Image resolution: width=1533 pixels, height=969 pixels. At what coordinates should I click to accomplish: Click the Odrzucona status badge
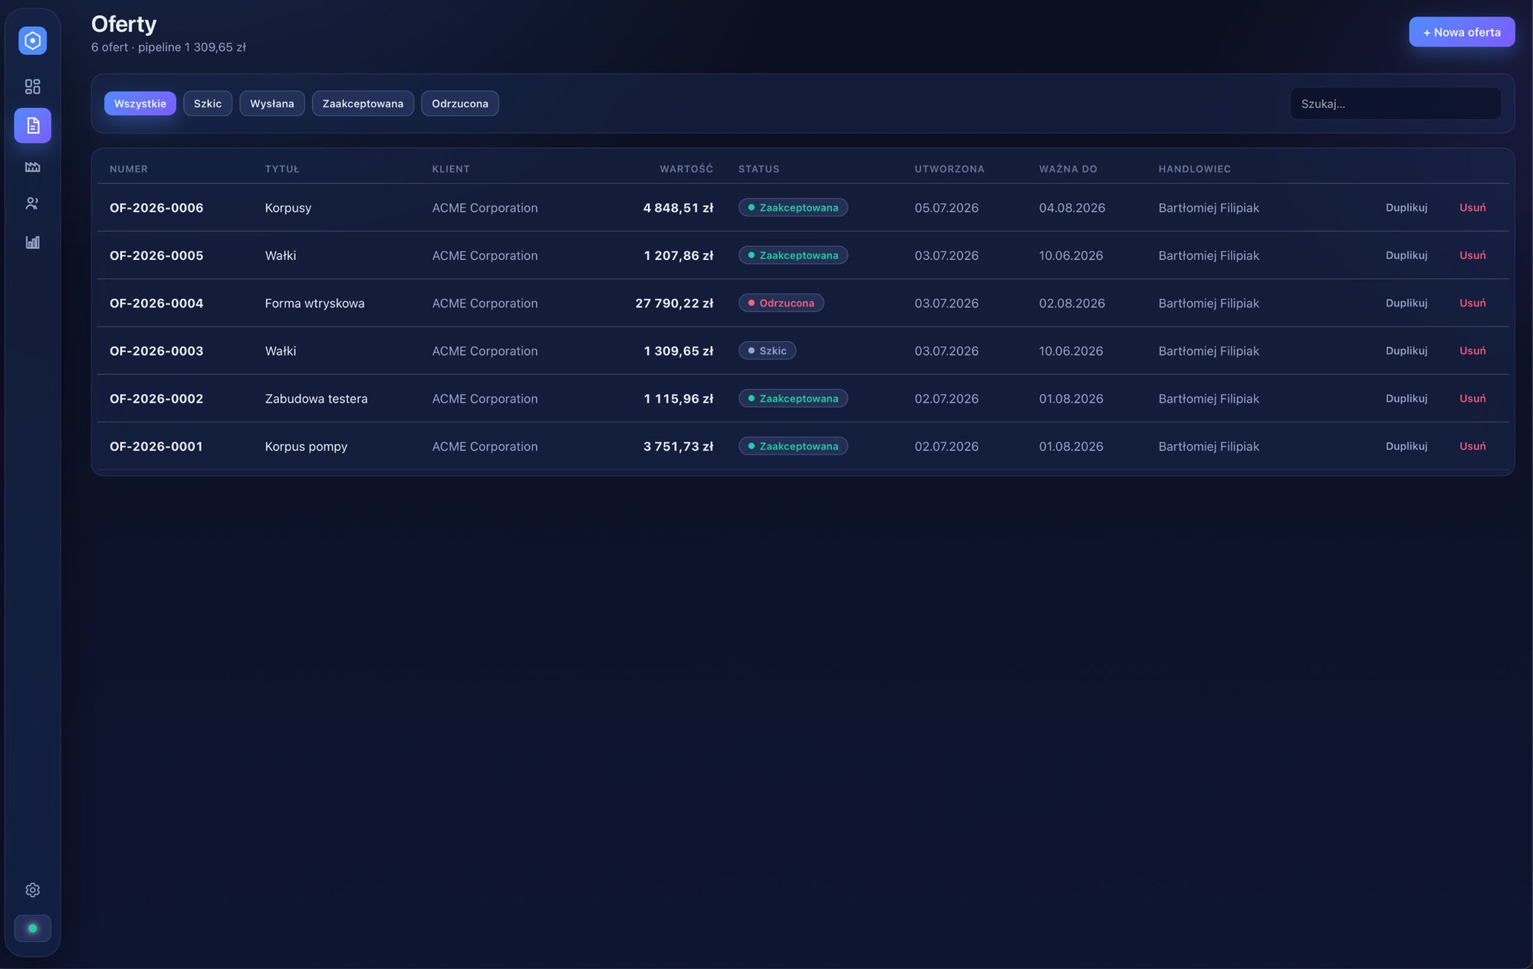(x=781, y=303)
